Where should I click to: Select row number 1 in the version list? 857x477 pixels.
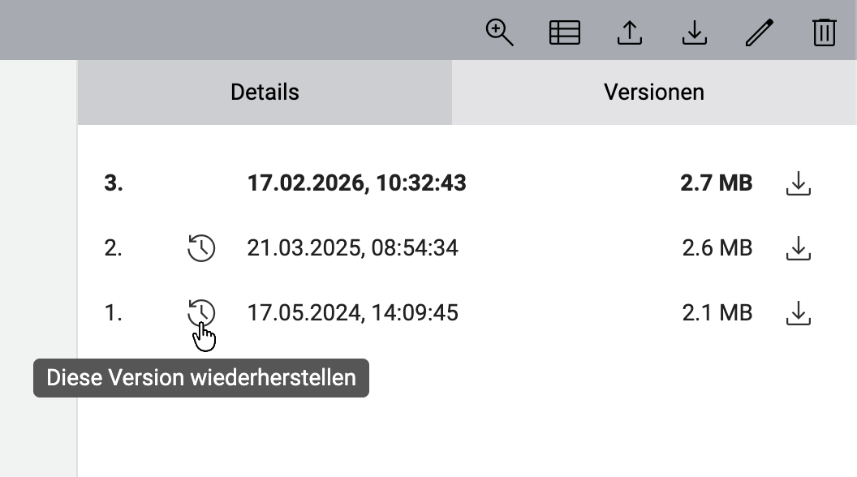coord(114,312)
